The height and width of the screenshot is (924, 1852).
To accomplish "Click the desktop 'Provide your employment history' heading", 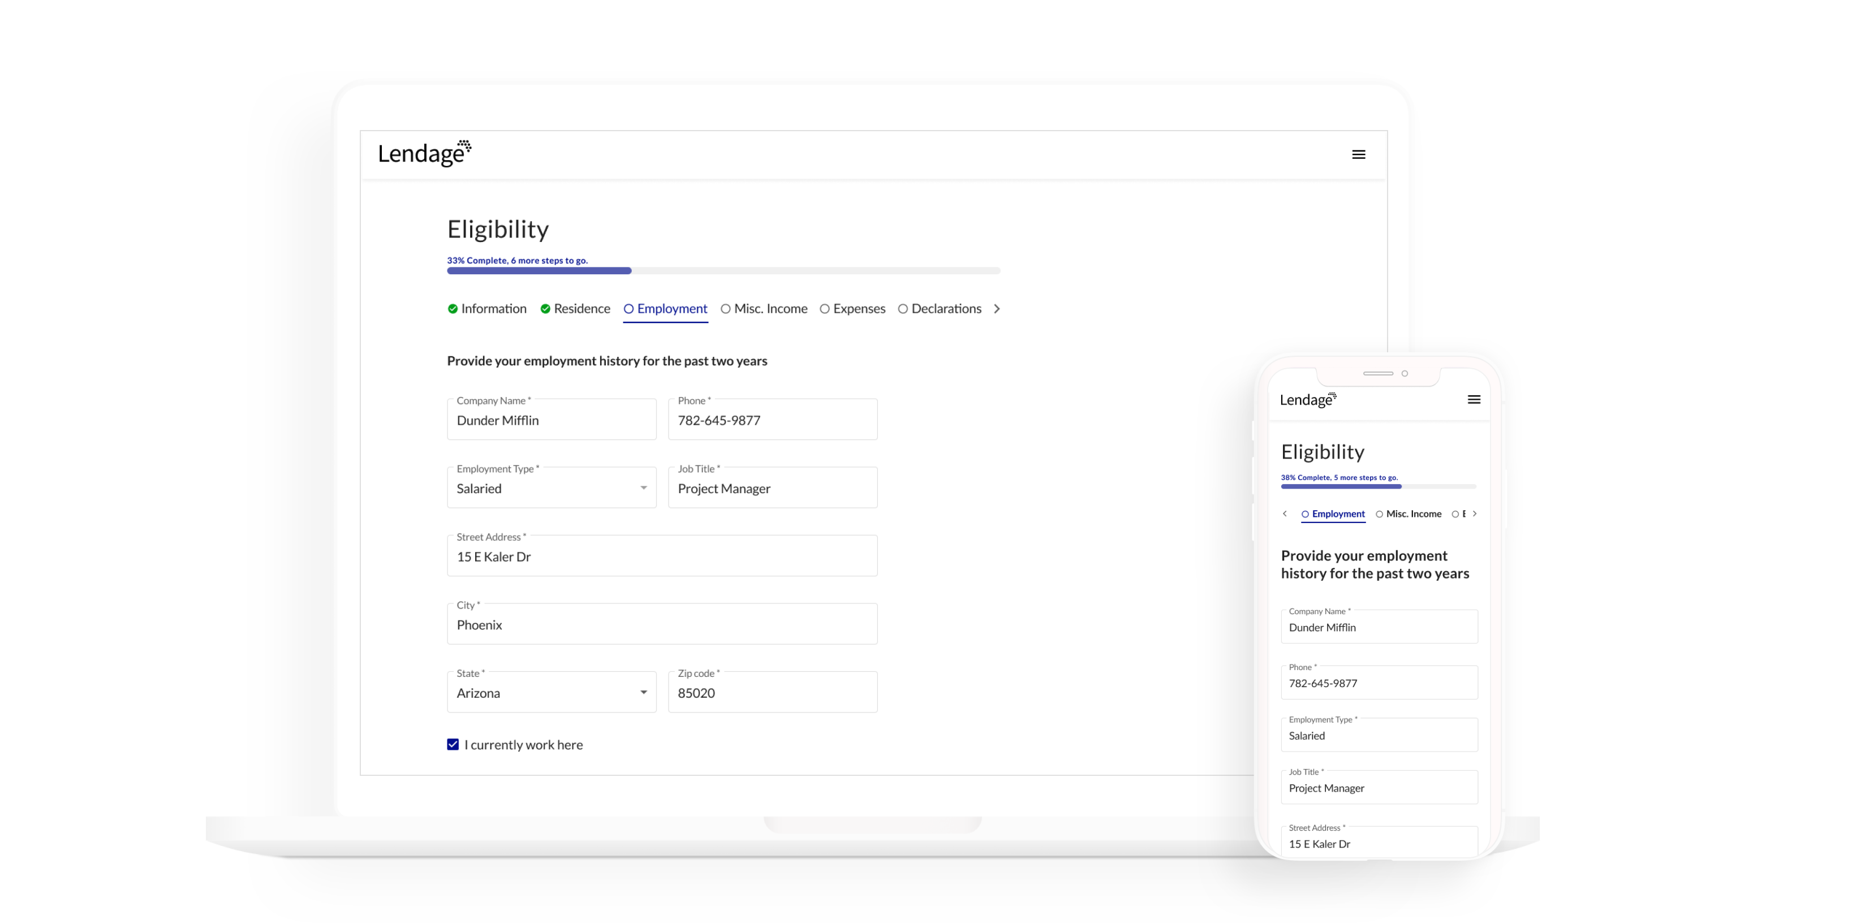I will tap(607, 361).
